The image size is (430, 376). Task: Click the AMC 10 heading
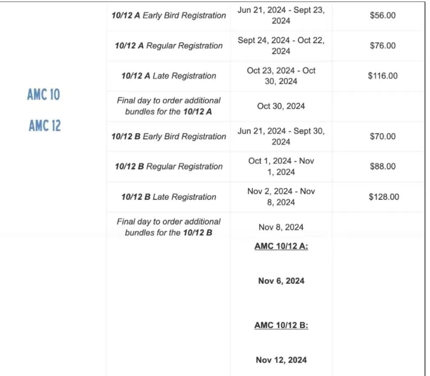pos(43,95)
